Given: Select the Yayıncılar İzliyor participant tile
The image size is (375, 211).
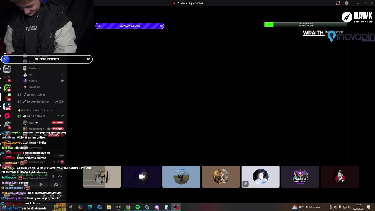Looking at the screenshot, I should [x=300, y=177].
